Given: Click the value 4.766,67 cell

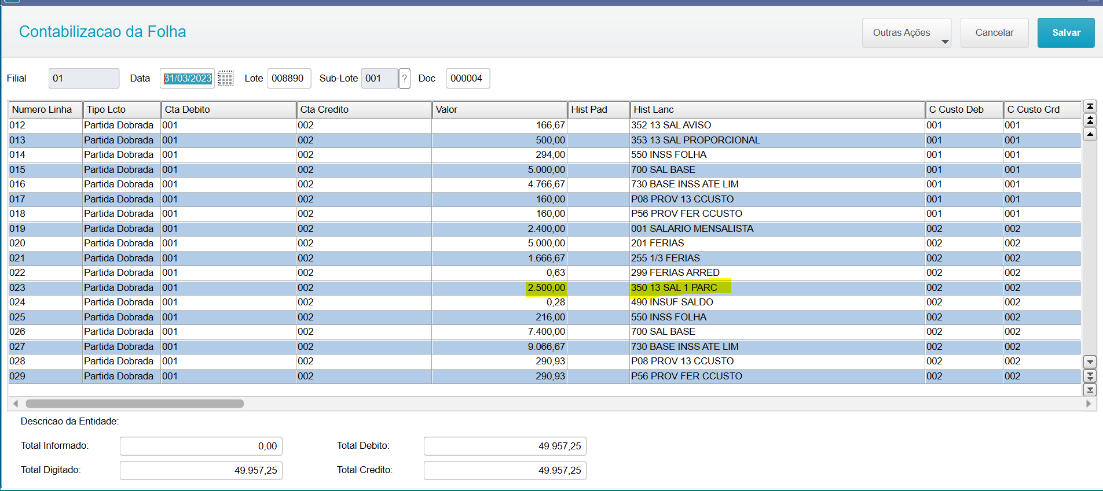Looking at the screenshot, I should (x=500, y=184).
